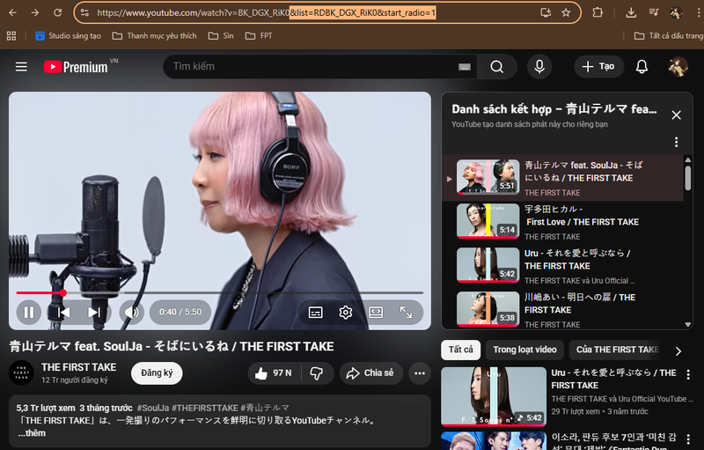Open the YouTube account avatar menu
This screenshot has height=450, width=704.
pyautogui.click(x=678, y=67)
